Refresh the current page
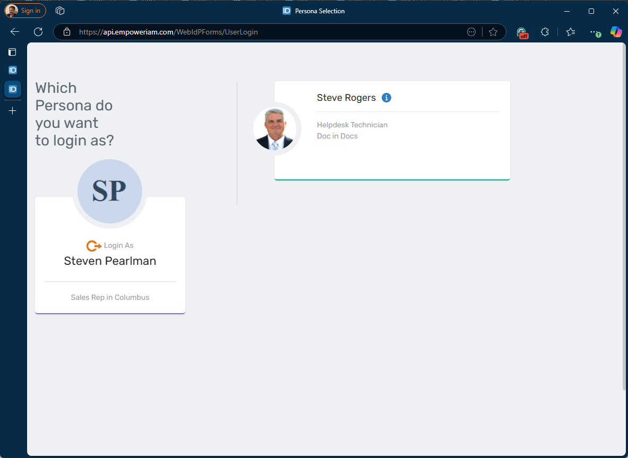This screenshot has width=628, height=458. point(38,32)
